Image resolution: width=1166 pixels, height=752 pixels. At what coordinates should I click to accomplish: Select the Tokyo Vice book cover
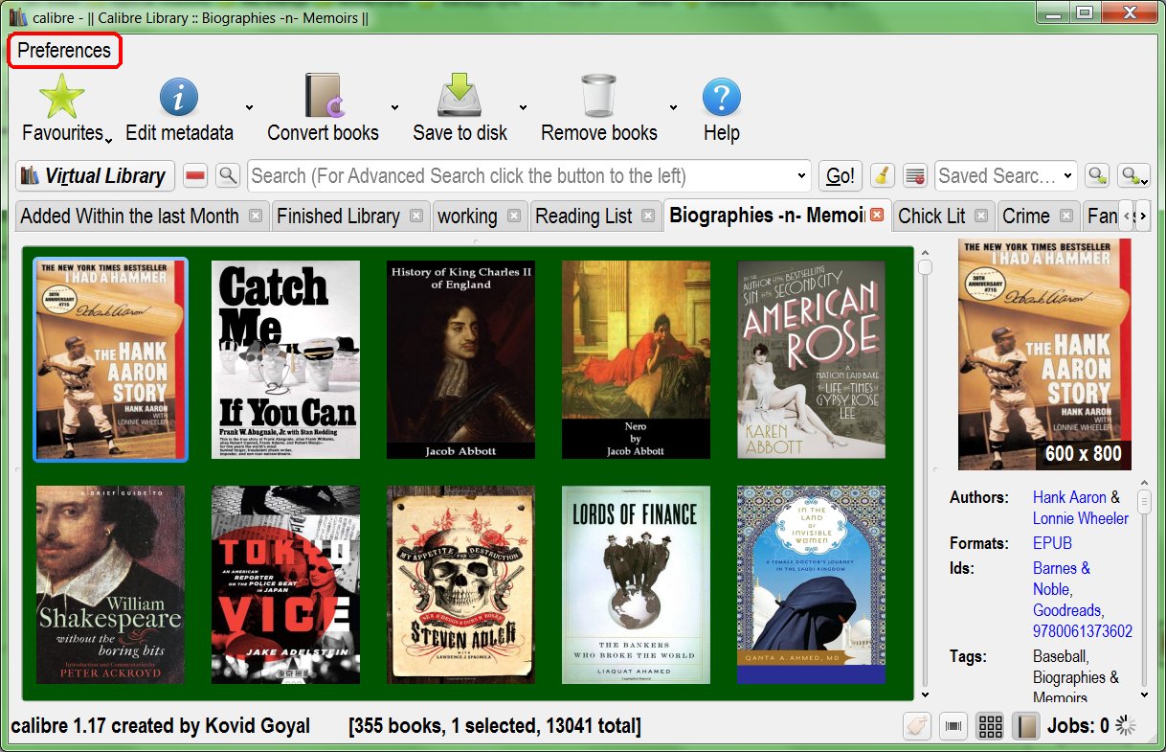tap(285, 584)
